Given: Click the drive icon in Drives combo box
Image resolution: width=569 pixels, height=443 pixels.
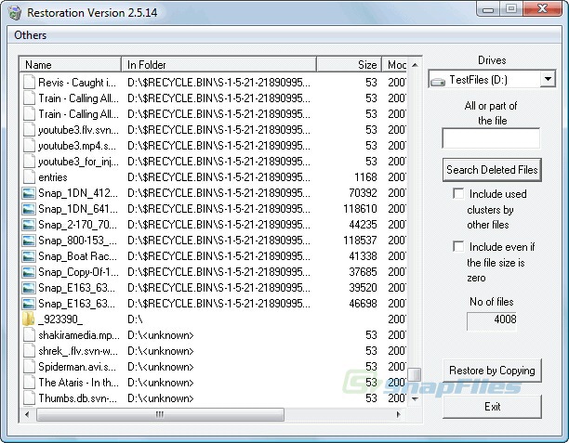Looking at the screenshot, I should 438,82.
